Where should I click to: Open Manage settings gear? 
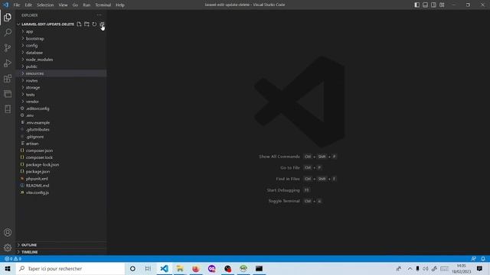[8, 247]
